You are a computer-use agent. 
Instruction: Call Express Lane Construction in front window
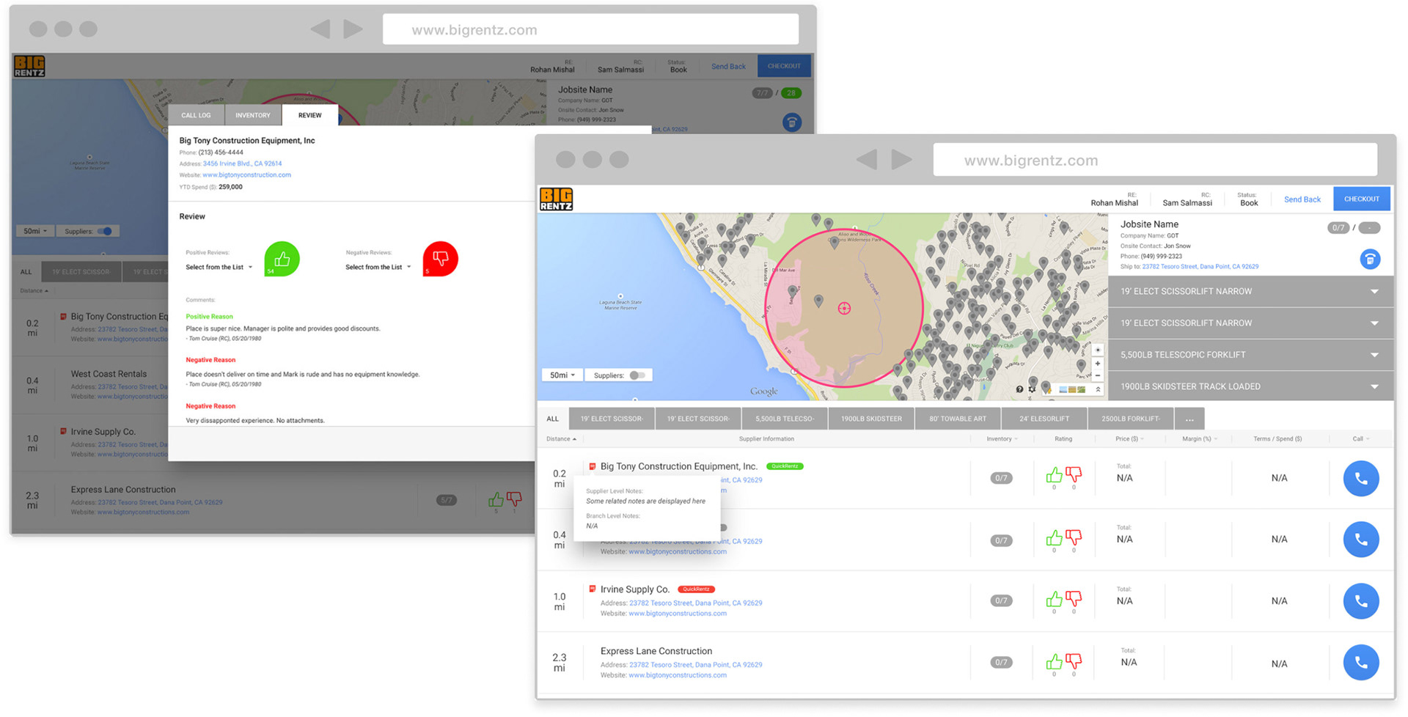point(1360,663)
